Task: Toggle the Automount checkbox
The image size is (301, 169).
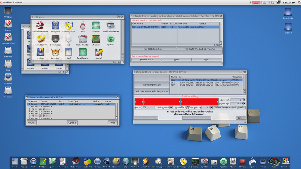Action: pyautogui.click(x=171, y=107)
